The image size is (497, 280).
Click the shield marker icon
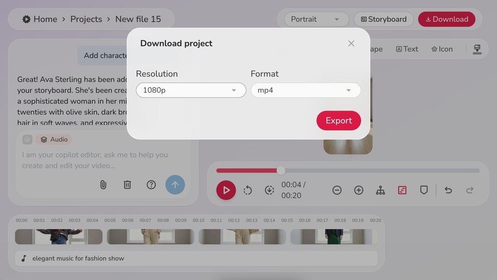[424, 190]
